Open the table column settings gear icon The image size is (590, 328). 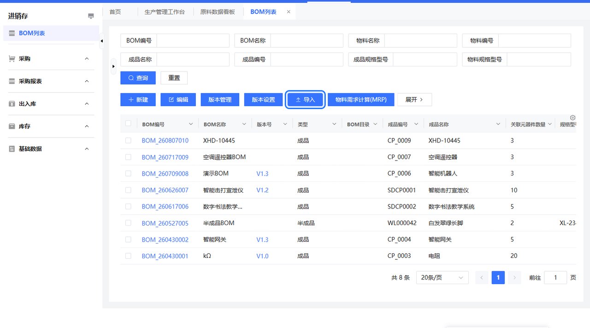pos(572,118)
